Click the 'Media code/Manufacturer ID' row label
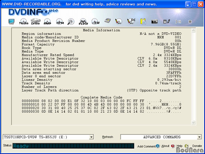 [50, 37]
